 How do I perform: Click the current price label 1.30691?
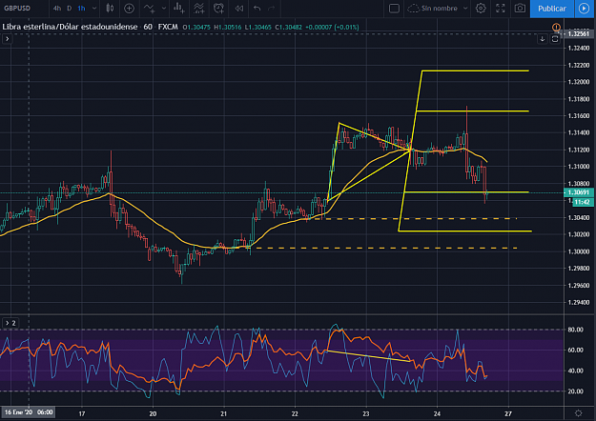pos(578,192)
